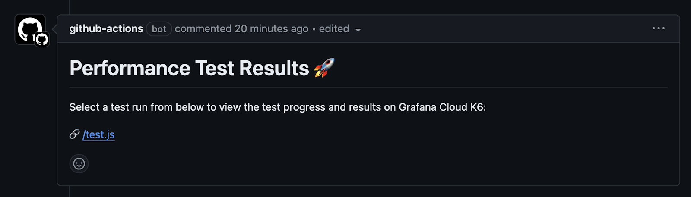Click the rocket emoji in the heading
Viewport: 691px width, 197px height.
324,68
